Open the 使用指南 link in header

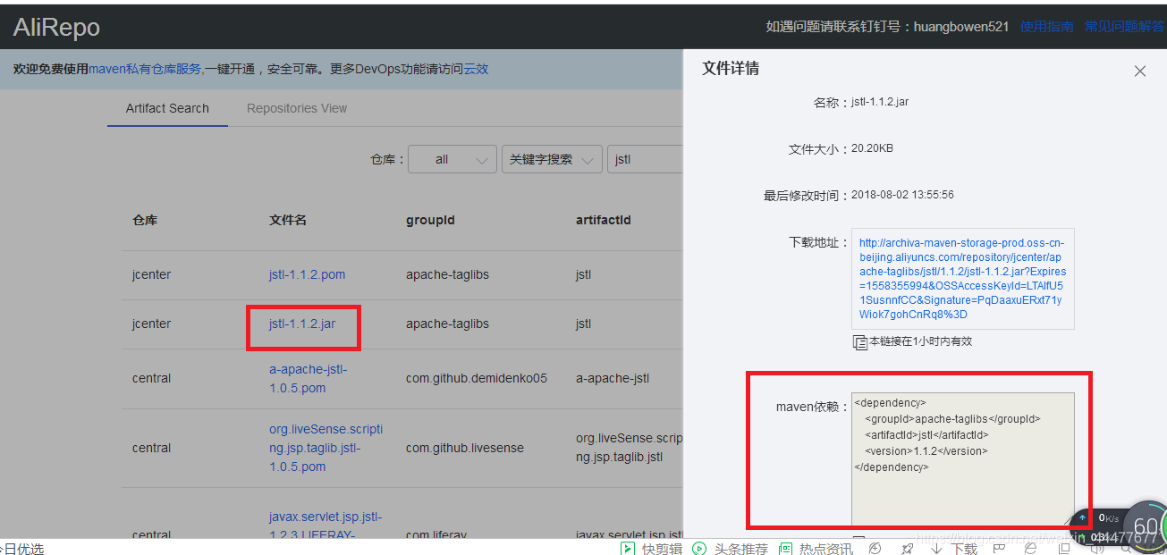1046,27
